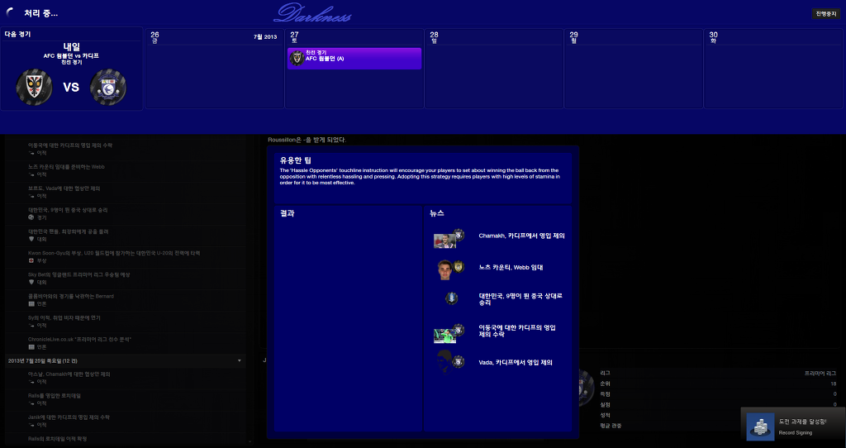Open news '이동국에 대한 카디프의 영입 제의 수락'
Image resolution: width=846 pixels, height=448 pixels.
(517, 331)
